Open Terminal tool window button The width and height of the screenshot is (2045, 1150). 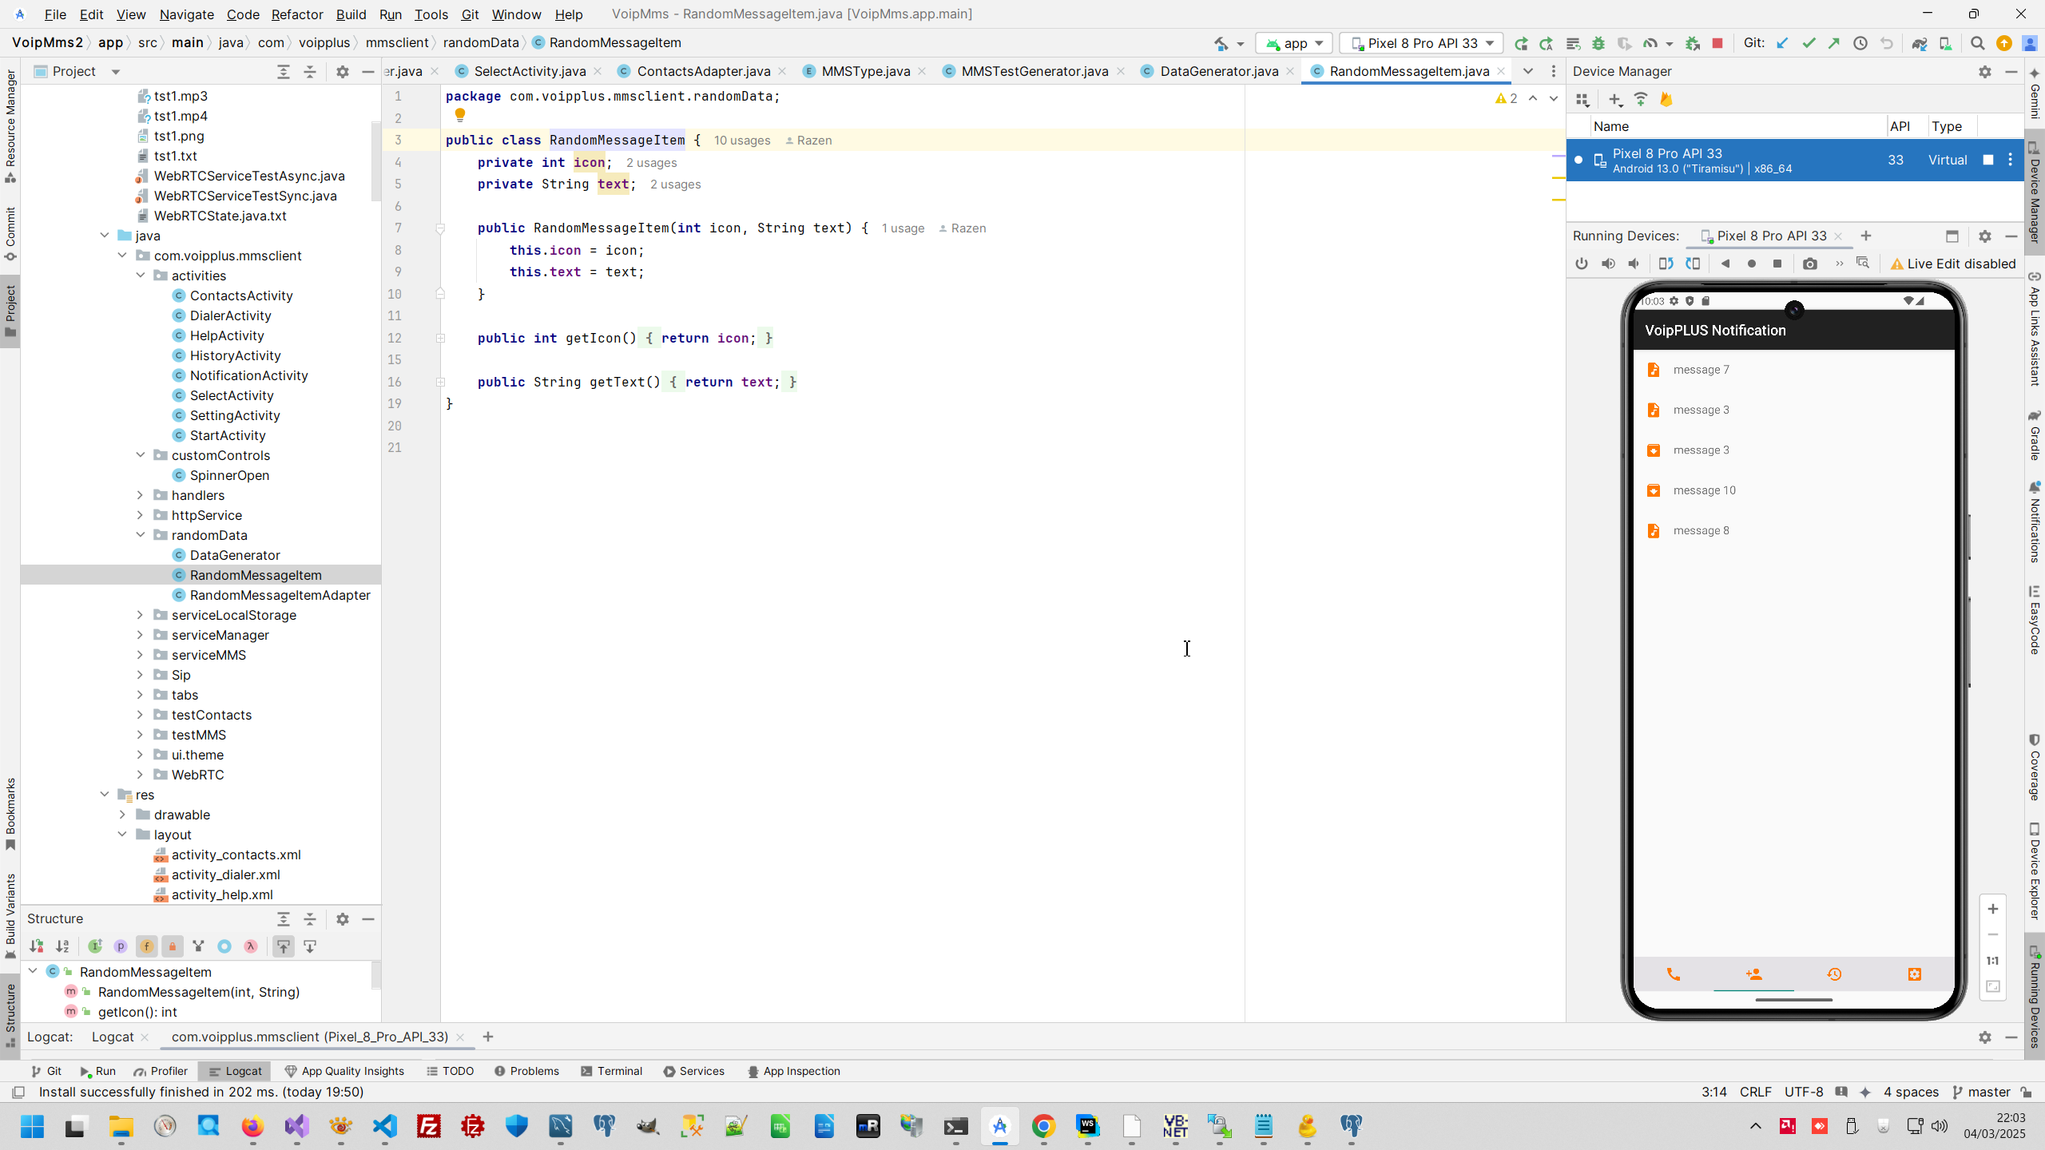click(x=612, y=1071)
